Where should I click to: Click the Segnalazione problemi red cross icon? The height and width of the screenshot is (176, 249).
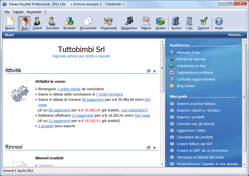click(172, 72)
